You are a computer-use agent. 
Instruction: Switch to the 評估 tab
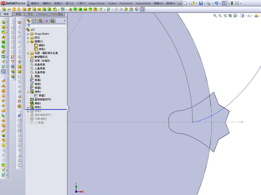point(30,14)
